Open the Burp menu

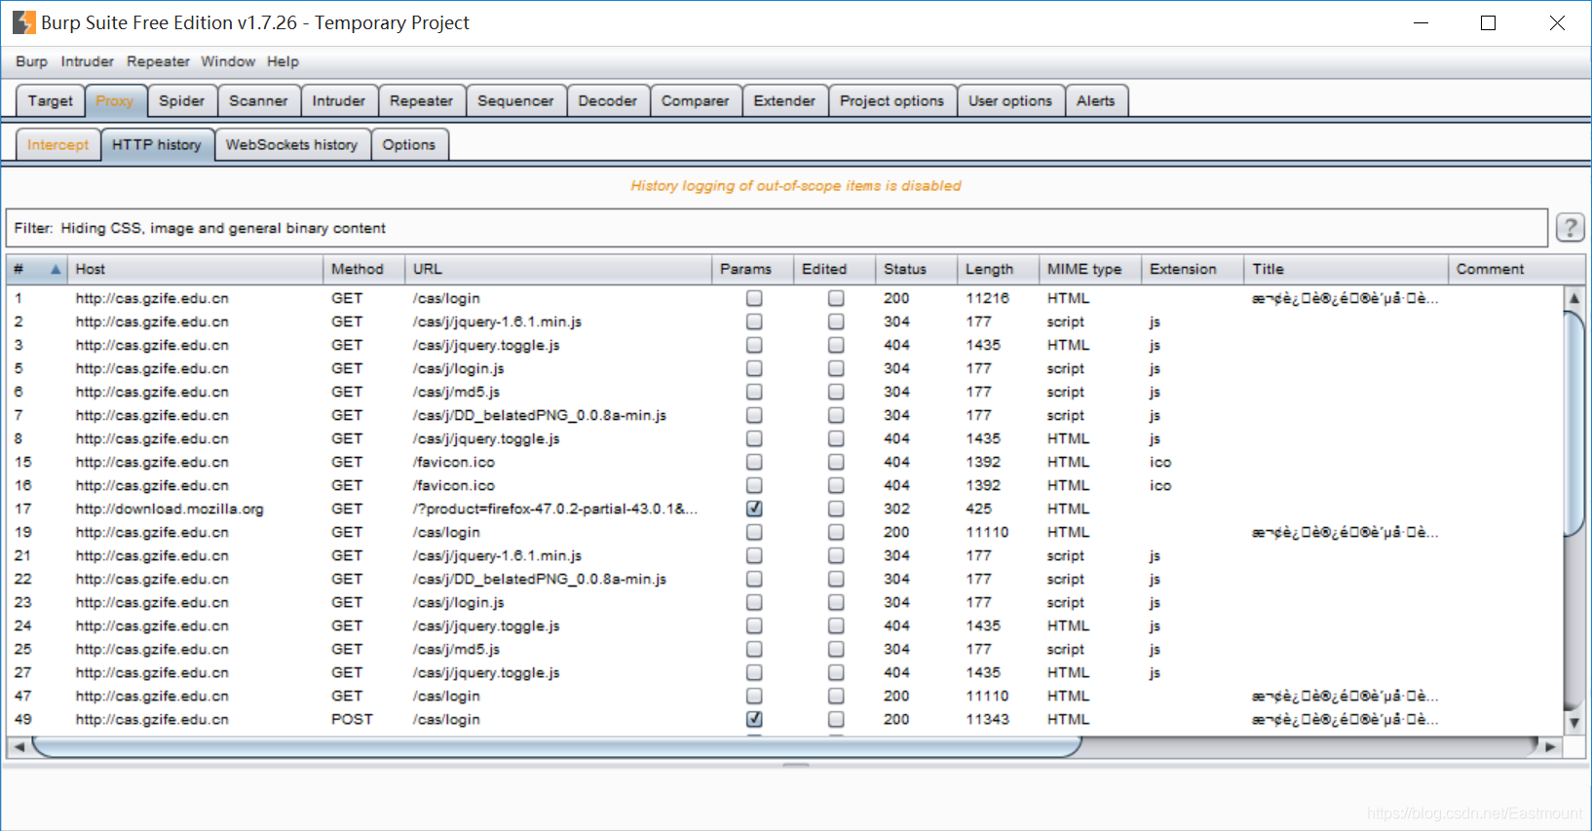(x=31, y=61)
